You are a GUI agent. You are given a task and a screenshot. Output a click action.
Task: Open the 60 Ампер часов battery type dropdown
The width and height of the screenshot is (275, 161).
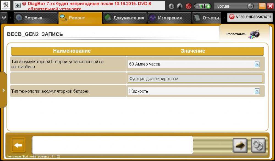point(257,64)
